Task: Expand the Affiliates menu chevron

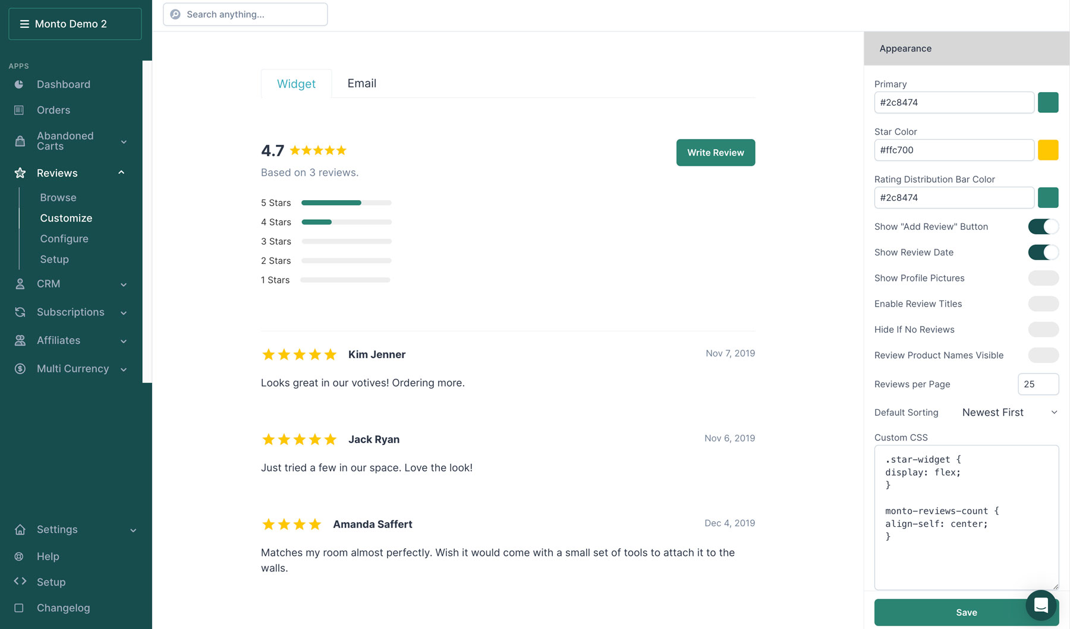Action: pyautogui.click(x=124, y=341)
